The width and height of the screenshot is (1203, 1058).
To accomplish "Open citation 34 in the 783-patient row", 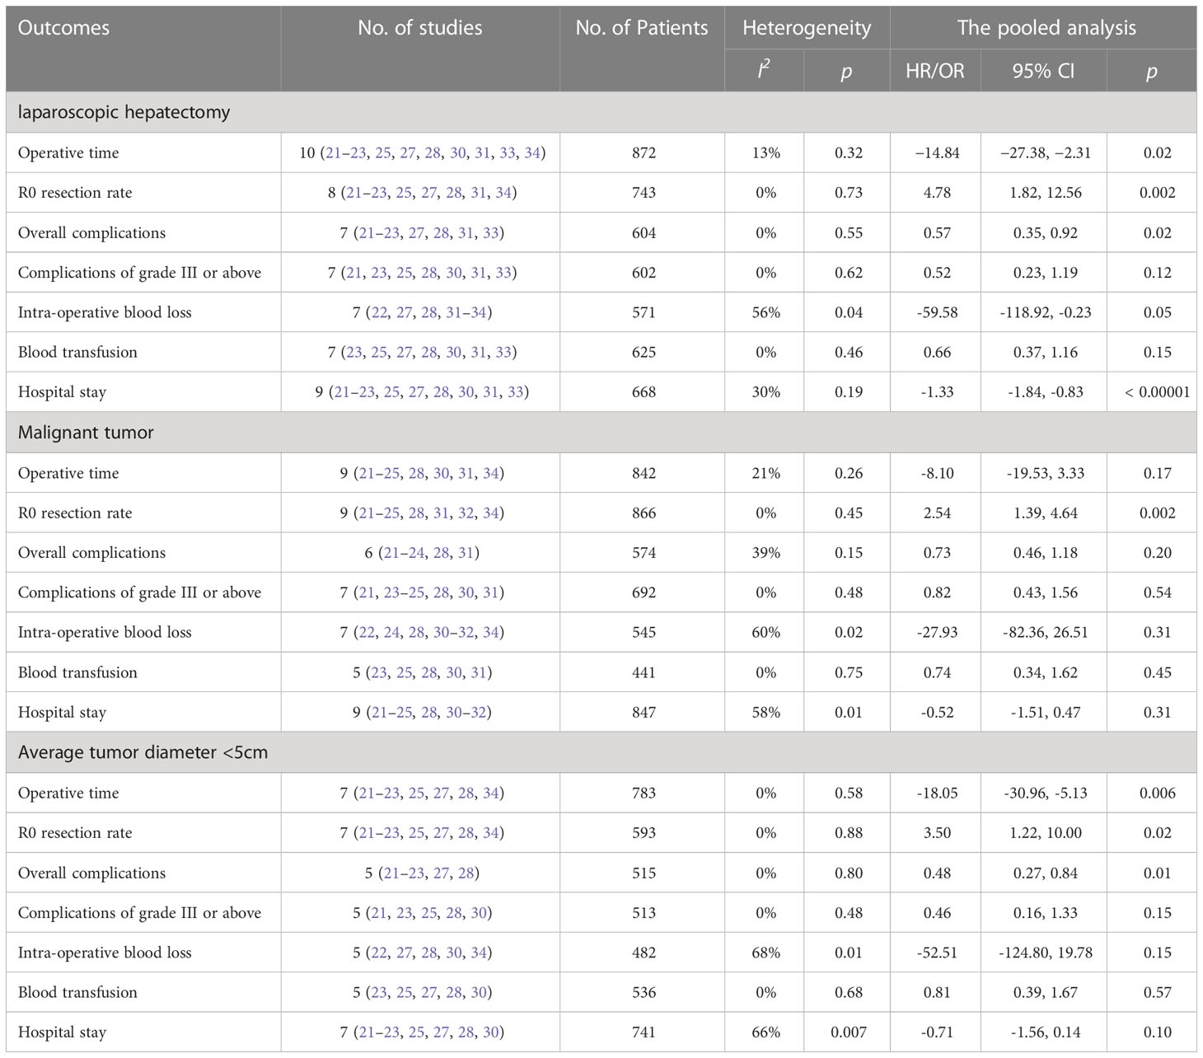I will (x=491, y=793).
